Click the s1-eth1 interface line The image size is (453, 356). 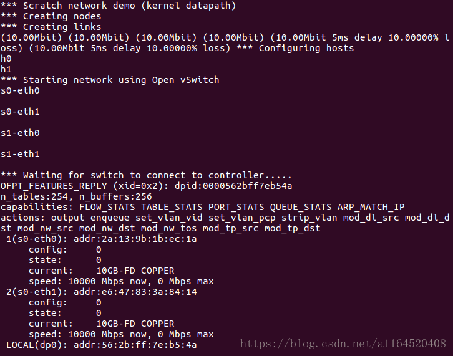pyautogui.click(x=20, y=154)
